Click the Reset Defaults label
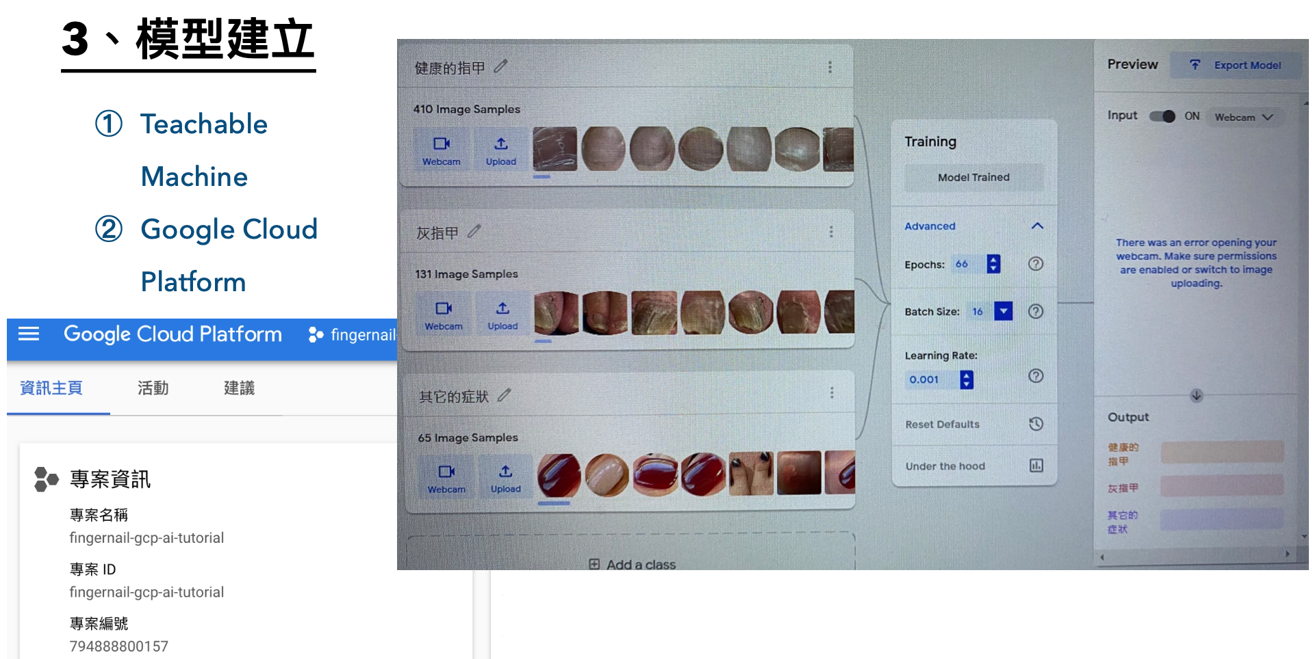This screenshot has height=659, width=1313. [942, 424]
